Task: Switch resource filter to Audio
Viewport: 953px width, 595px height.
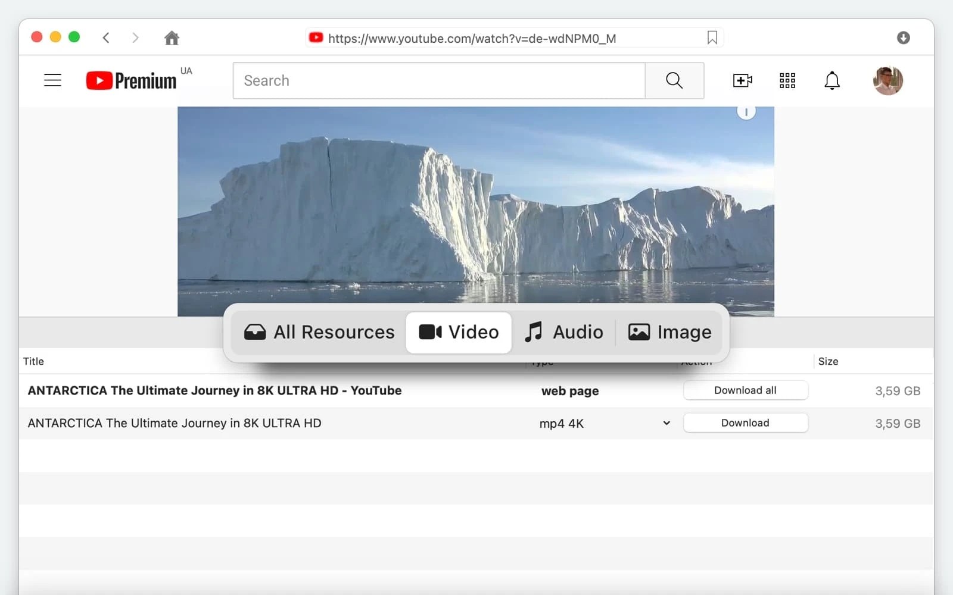Action: click(x=563, y=332)
